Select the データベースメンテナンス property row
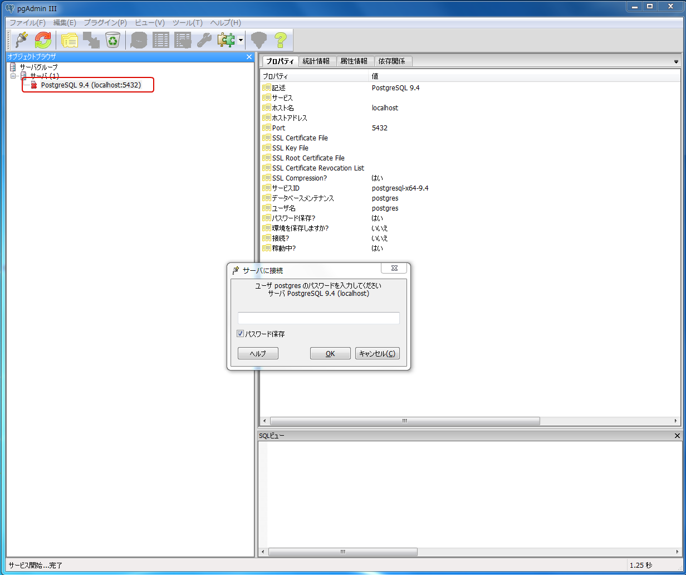The image size is (686, 575). click(x=470, y=198)
